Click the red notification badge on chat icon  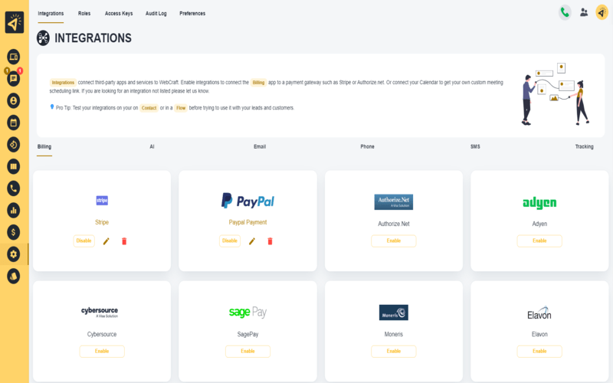20,70
